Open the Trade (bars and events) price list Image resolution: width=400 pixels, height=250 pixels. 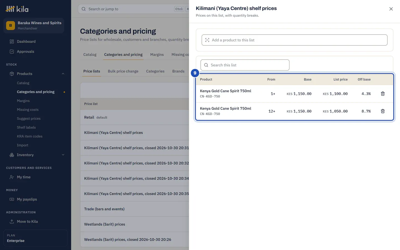click(x=134, y=209)
